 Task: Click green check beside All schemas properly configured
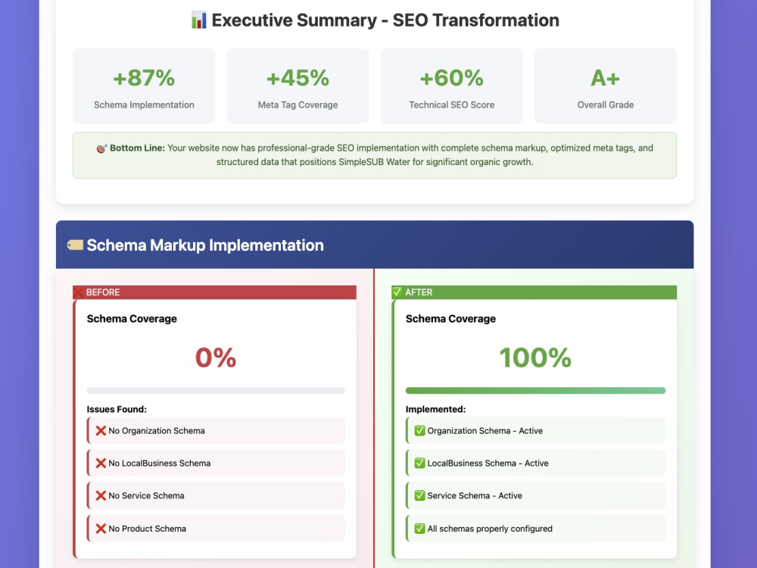coord(419,529)
